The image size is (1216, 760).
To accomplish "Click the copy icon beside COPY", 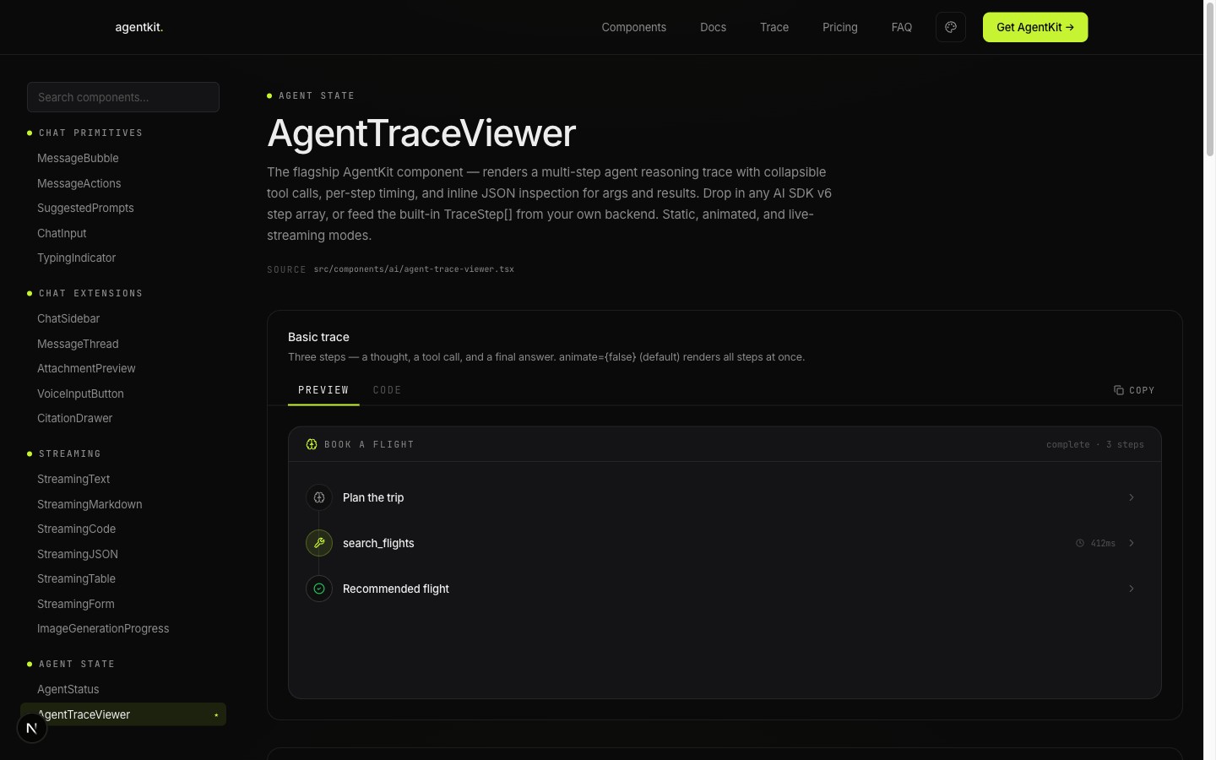I will (1119, 390).
